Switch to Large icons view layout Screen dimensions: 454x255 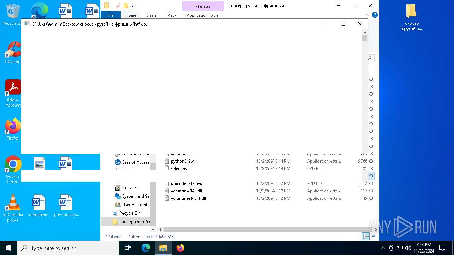pos(373,236)
